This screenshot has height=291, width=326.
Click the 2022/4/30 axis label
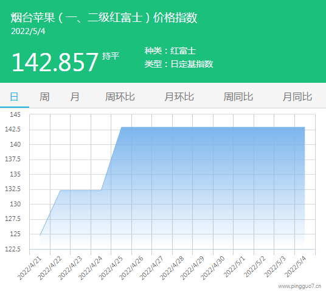point(213,268)
